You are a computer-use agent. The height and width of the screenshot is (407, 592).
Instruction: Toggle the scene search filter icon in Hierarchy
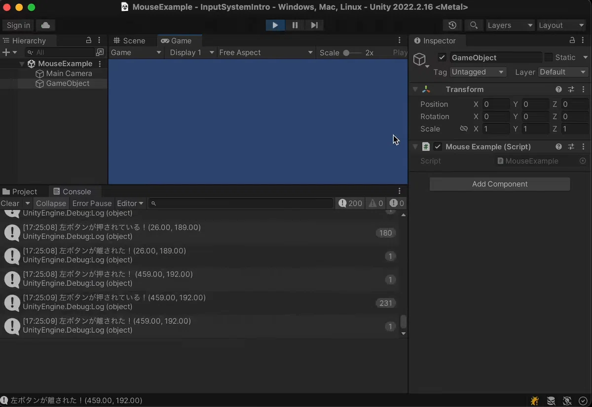click(100, 52)
